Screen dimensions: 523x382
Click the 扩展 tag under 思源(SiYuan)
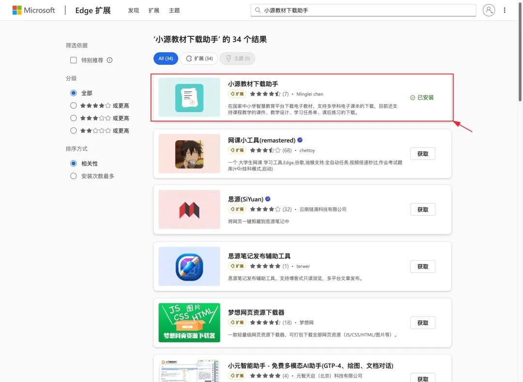coord(237,209)
